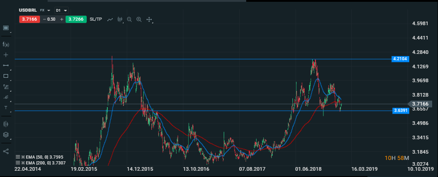
Task: Decrease trade volume with the minus button
Action: (x=44, y=19)
